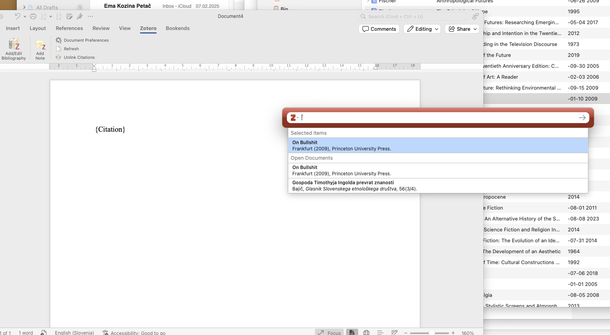Select 'The Development of an Aesthetic' Zotero row
610x335 pixels.
tap(546, 251)
